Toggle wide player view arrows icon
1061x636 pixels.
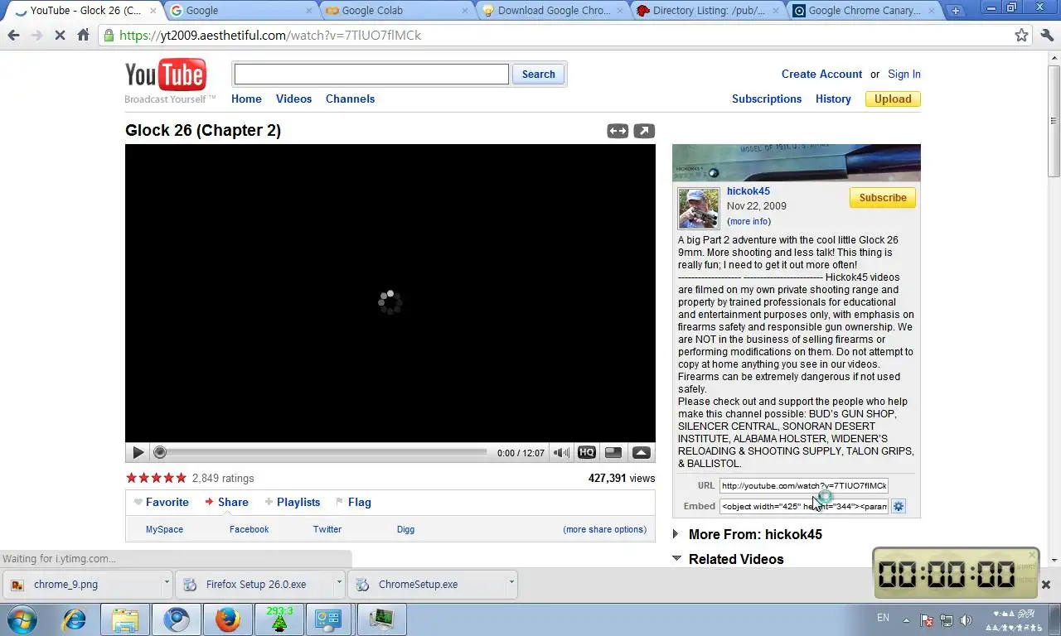click(618, 131)
